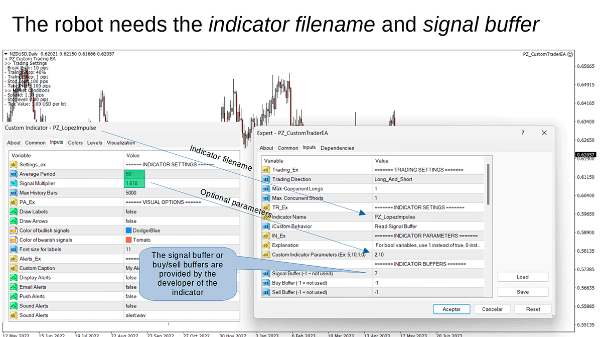The height and width of the screenshot is (337, 602).
Task: Click the Draw Arrows row icon
Action: coord(14,221)
